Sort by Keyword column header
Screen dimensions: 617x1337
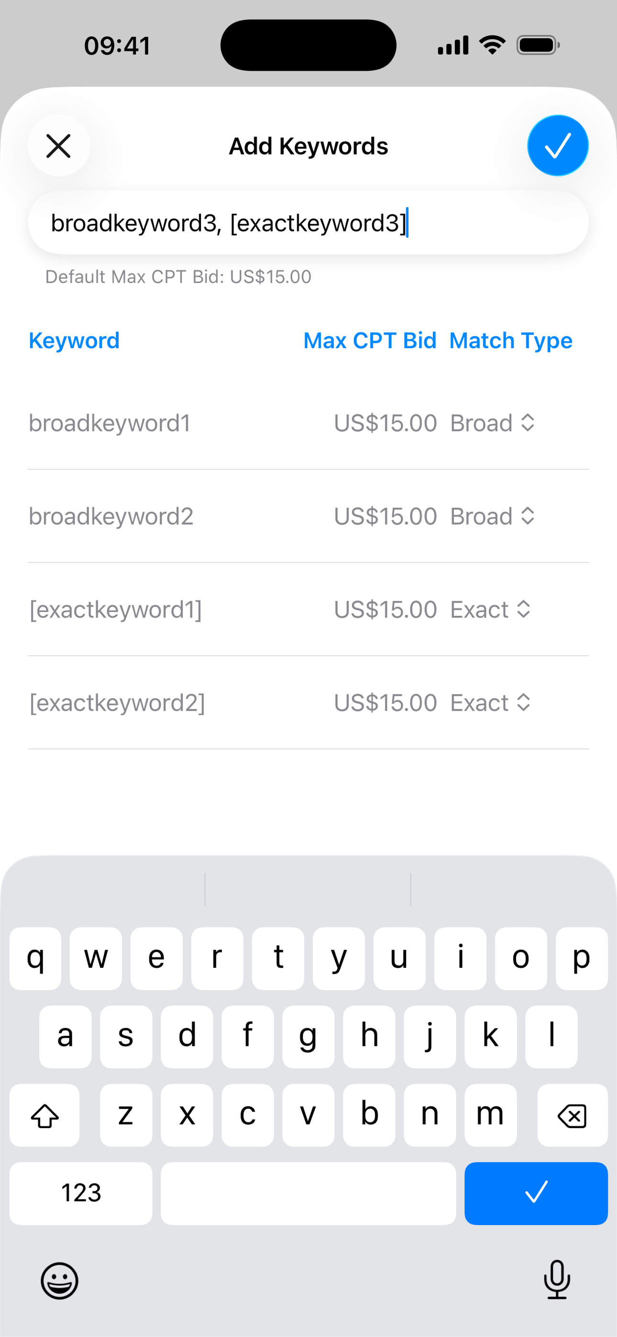click(x=74, y=341)
